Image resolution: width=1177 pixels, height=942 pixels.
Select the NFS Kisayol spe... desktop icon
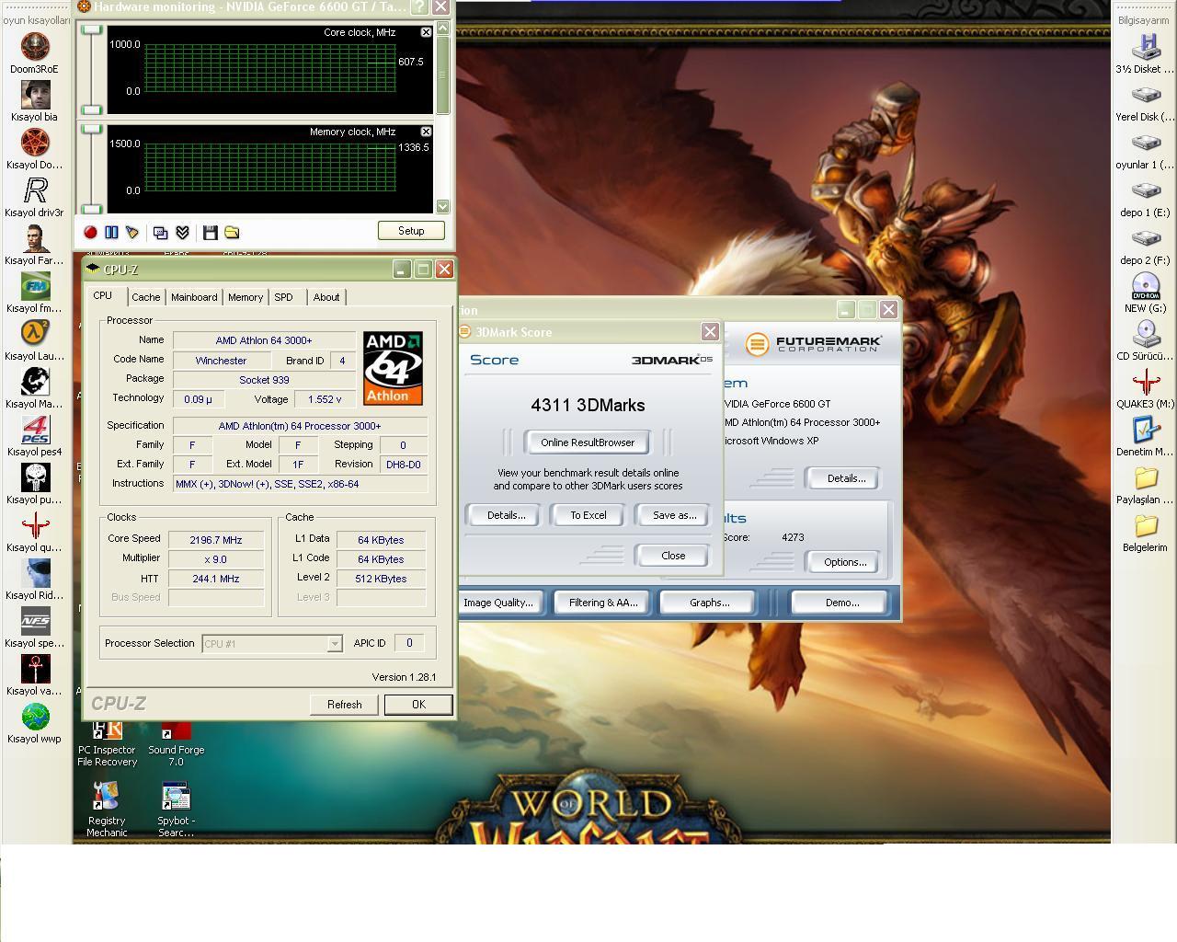point(35,627)
